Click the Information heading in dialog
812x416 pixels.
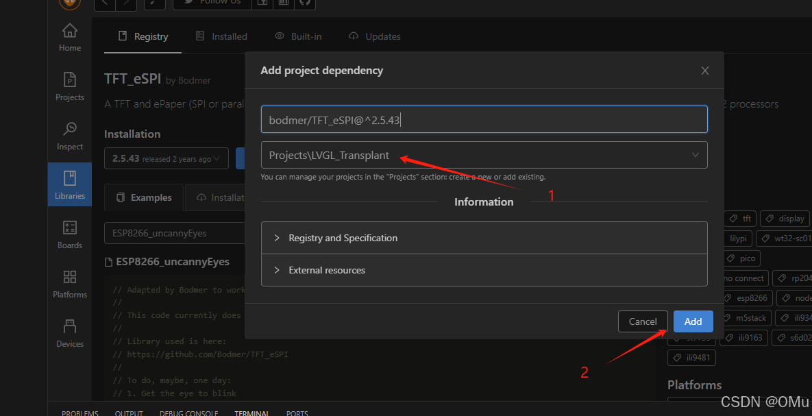[x=484, y=201]
